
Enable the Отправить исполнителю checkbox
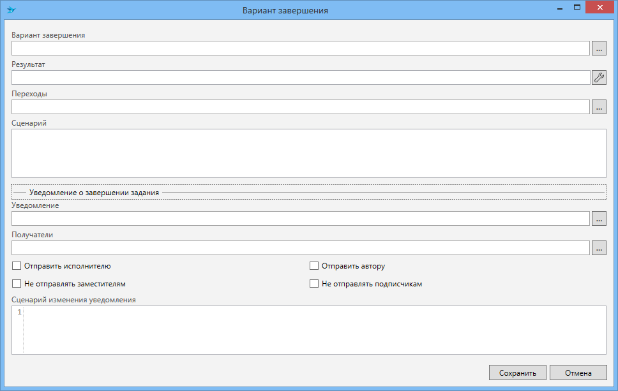coord(17,266)
